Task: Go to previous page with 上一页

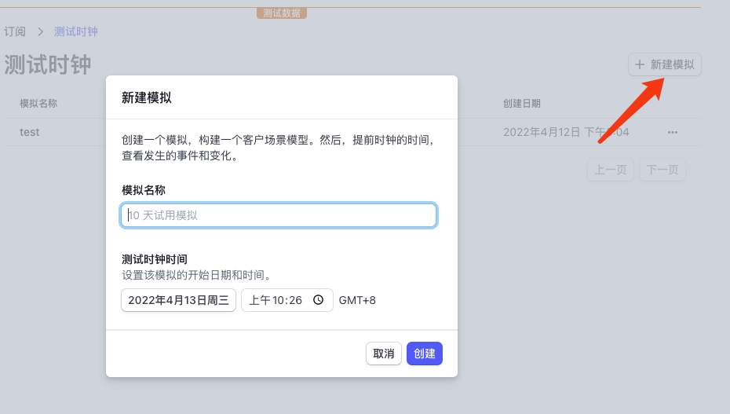Action: pos(610,170)
